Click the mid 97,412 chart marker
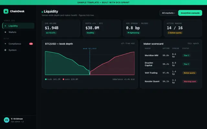The height and width of the screenshot is (129, 207). tap(90, 49)
